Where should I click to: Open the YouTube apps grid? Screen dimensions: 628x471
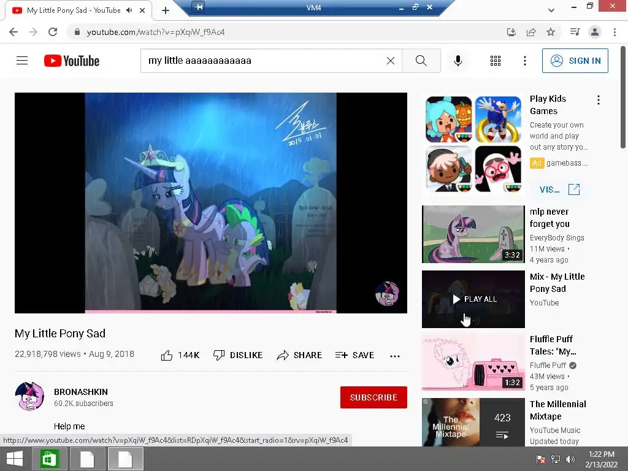click(x=496, y=61)
